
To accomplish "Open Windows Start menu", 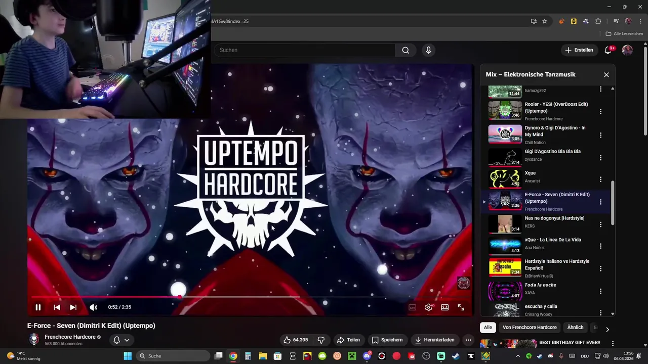I will [128, 356].
